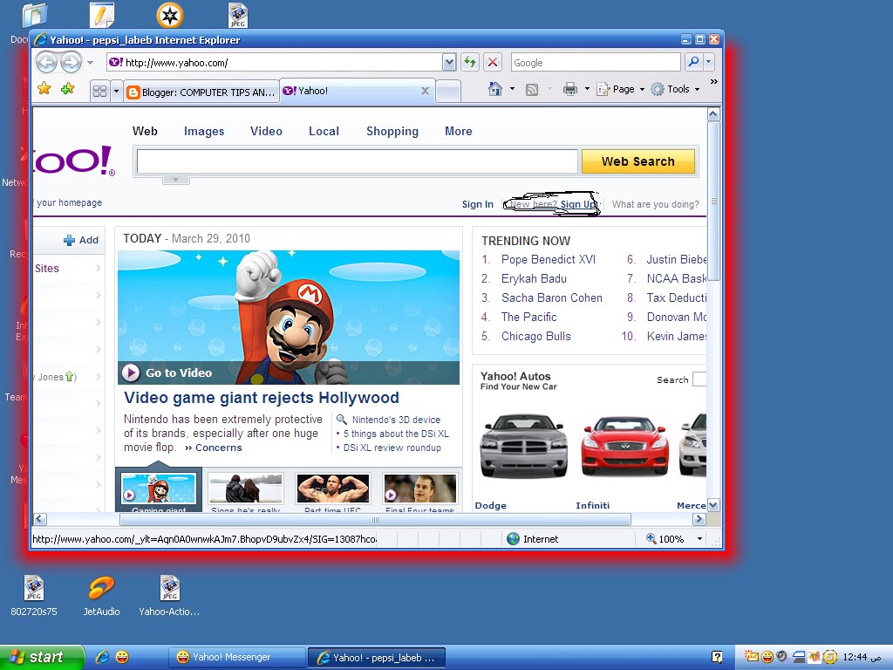Click the RSS feeds icon in the toolbar

pyautogui.click(x=532, y=90)
